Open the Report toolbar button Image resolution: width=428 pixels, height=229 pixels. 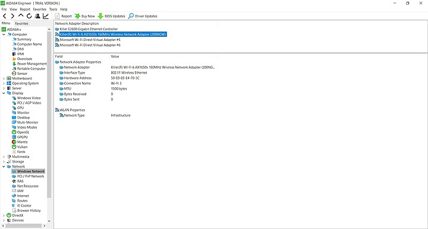tap(64, 16)
